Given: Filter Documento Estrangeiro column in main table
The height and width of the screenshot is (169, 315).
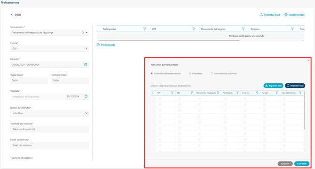Looking at the screenshot, I should pyautogui.click(x=243, y=29).
